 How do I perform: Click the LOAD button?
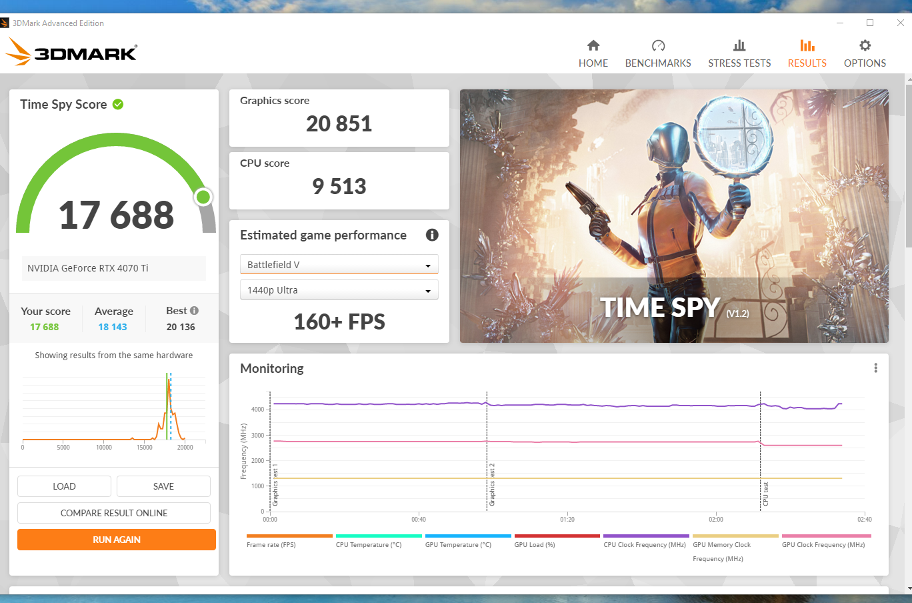point(64,486)
